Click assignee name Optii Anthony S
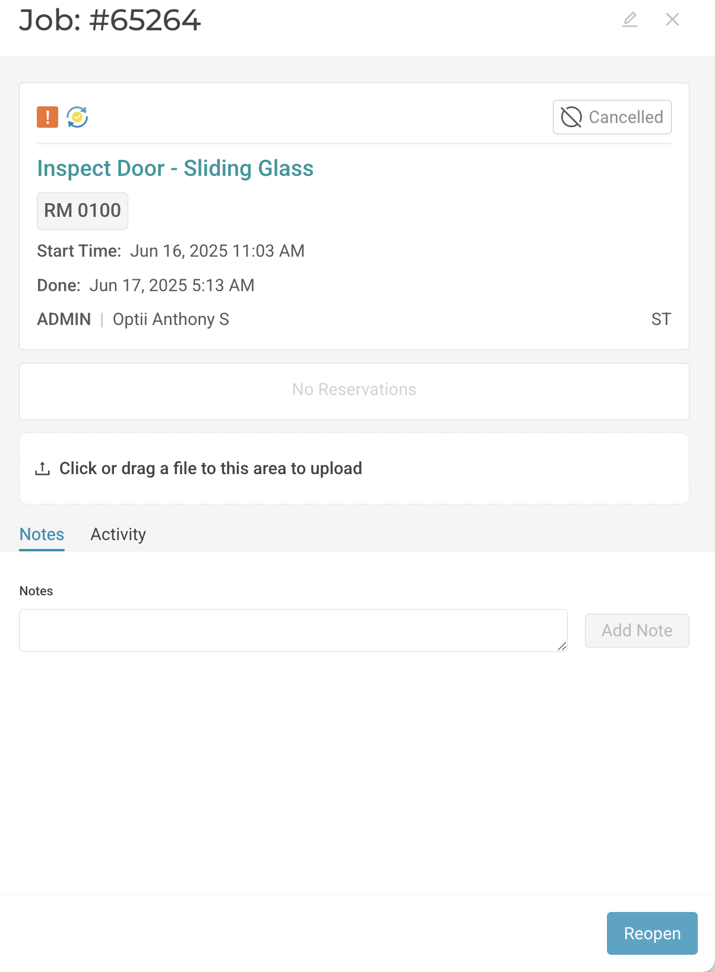The image size is (715, 972). [171, 320]
